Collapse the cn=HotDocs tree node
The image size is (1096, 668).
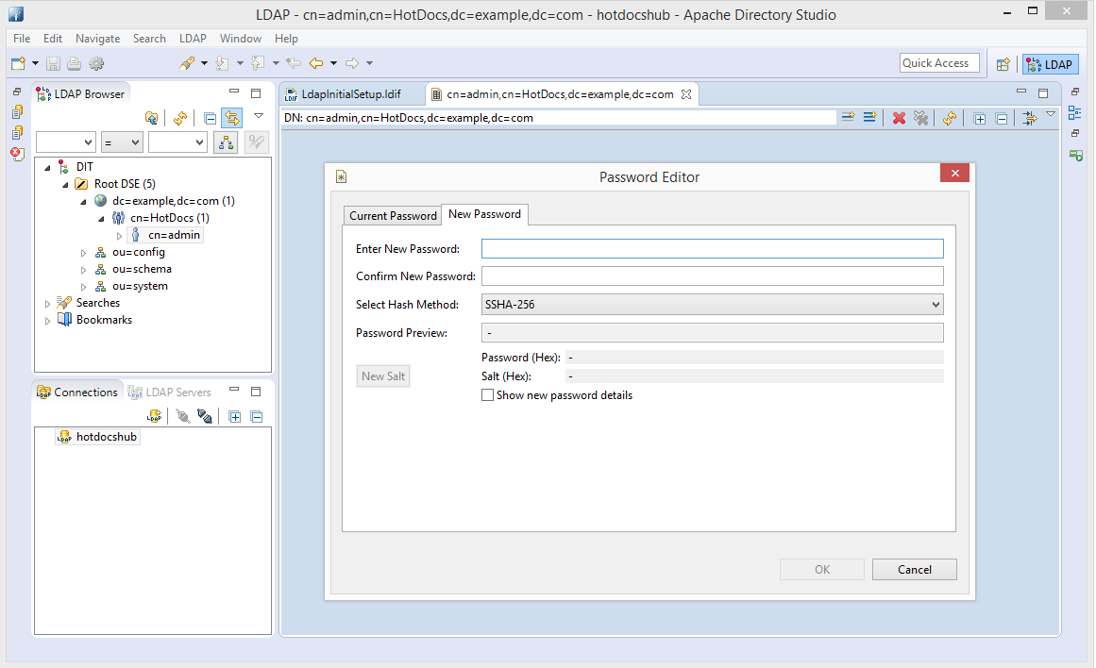pos(102,219)
